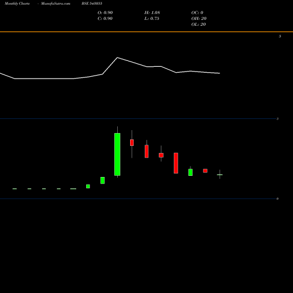Click the 'BSE 543035' symbol text
This screenshot has height=293, width=293.
[92, 4]
